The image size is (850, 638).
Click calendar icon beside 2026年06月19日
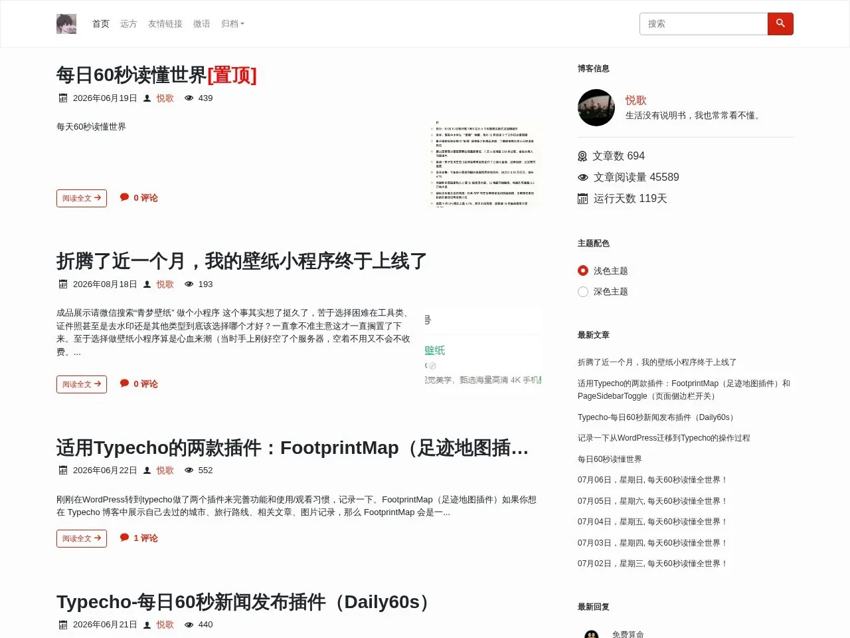point(63,98)
